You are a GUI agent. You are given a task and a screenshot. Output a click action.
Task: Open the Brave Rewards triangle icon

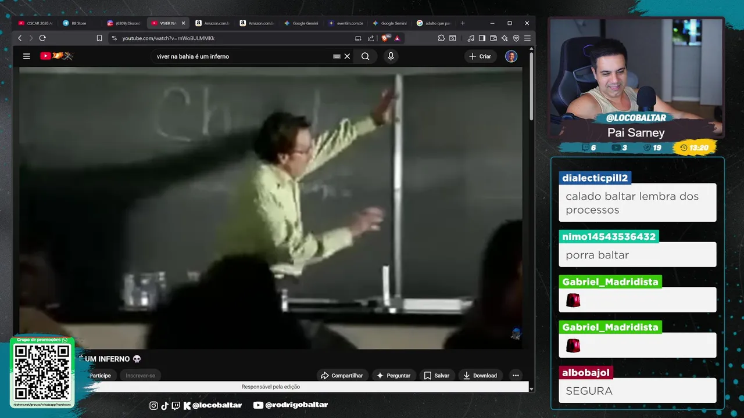click(397, 38)
